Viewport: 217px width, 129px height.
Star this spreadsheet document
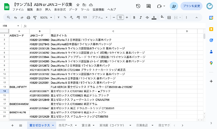78,5
